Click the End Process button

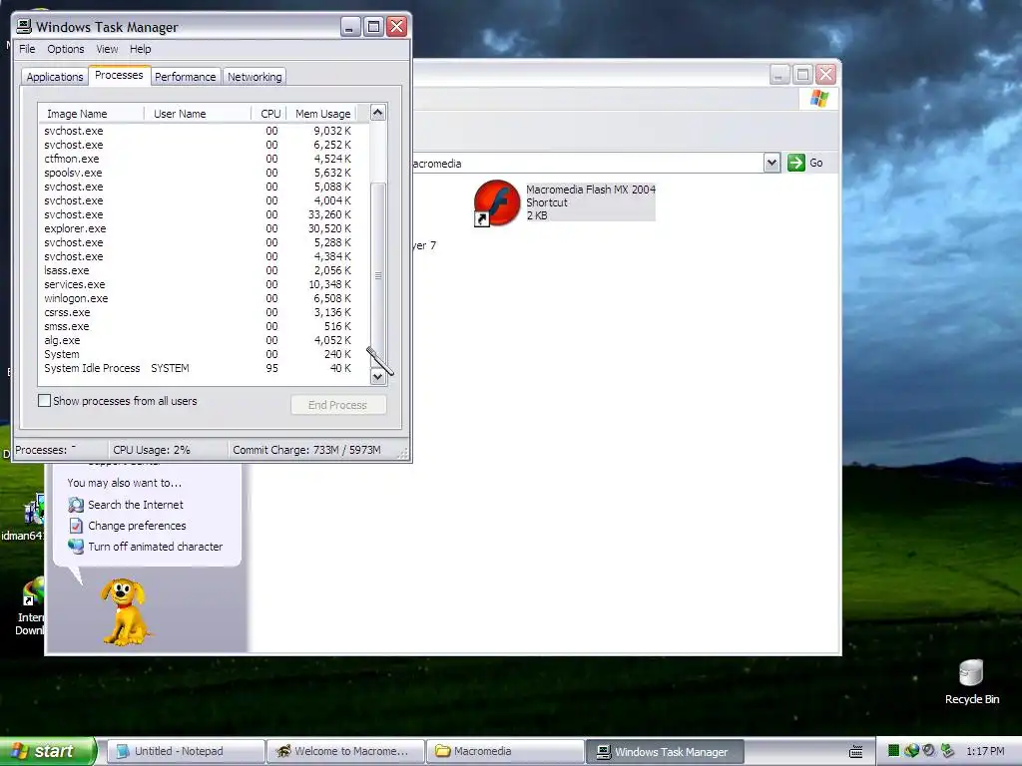(x=338, y=405)
